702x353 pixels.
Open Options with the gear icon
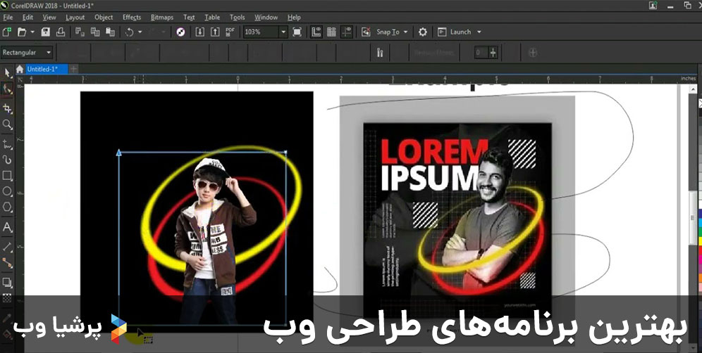point(423,32)
